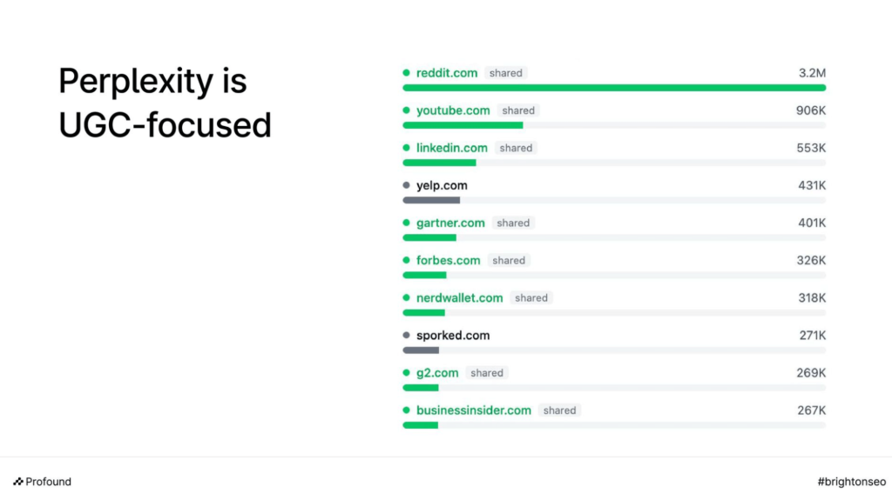Click the #brightonseo hashtag
The width and height of the screenshot is (892, 500).
(x=852, y=482)
